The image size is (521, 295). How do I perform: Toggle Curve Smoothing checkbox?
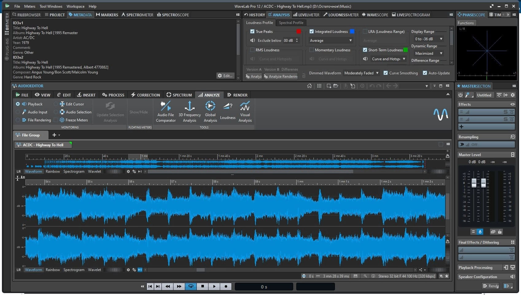pos(386,73)
